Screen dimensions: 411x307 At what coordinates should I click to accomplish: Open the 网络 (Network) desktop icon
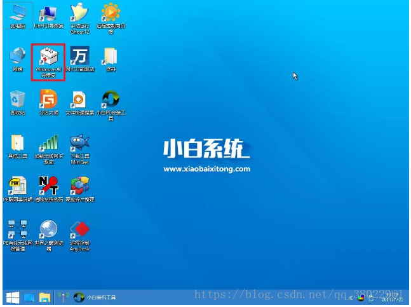[x=18, y=60]
